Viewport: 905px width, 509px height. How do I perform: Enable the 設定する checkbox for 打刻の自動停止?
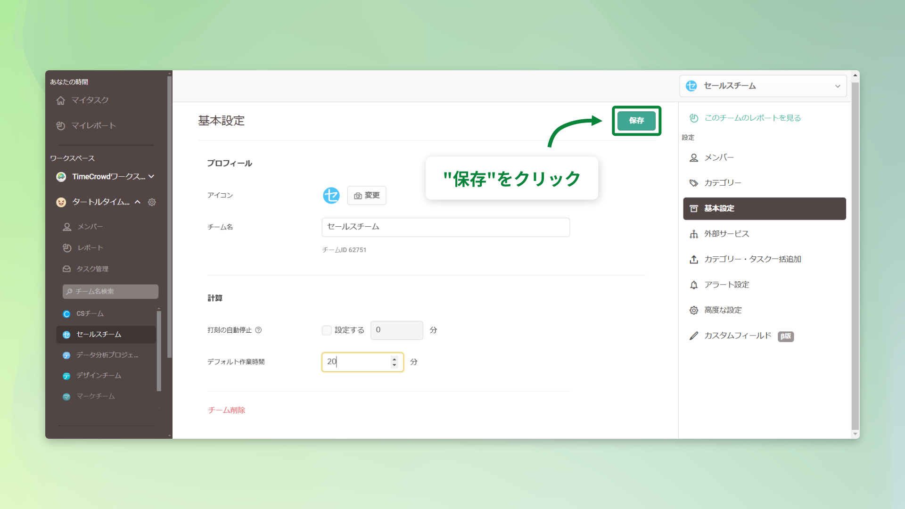(327, 330)
